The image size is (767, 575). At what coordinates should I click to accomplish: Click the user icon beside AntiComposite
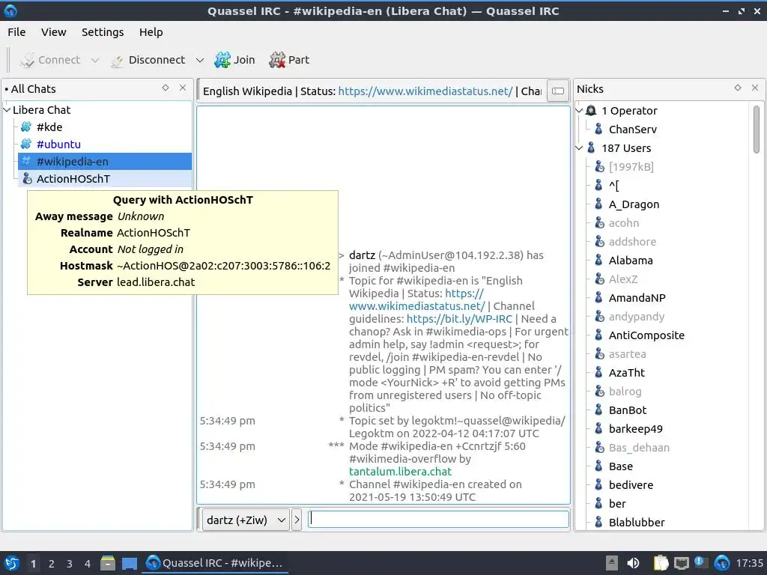(x=598, y=335)
